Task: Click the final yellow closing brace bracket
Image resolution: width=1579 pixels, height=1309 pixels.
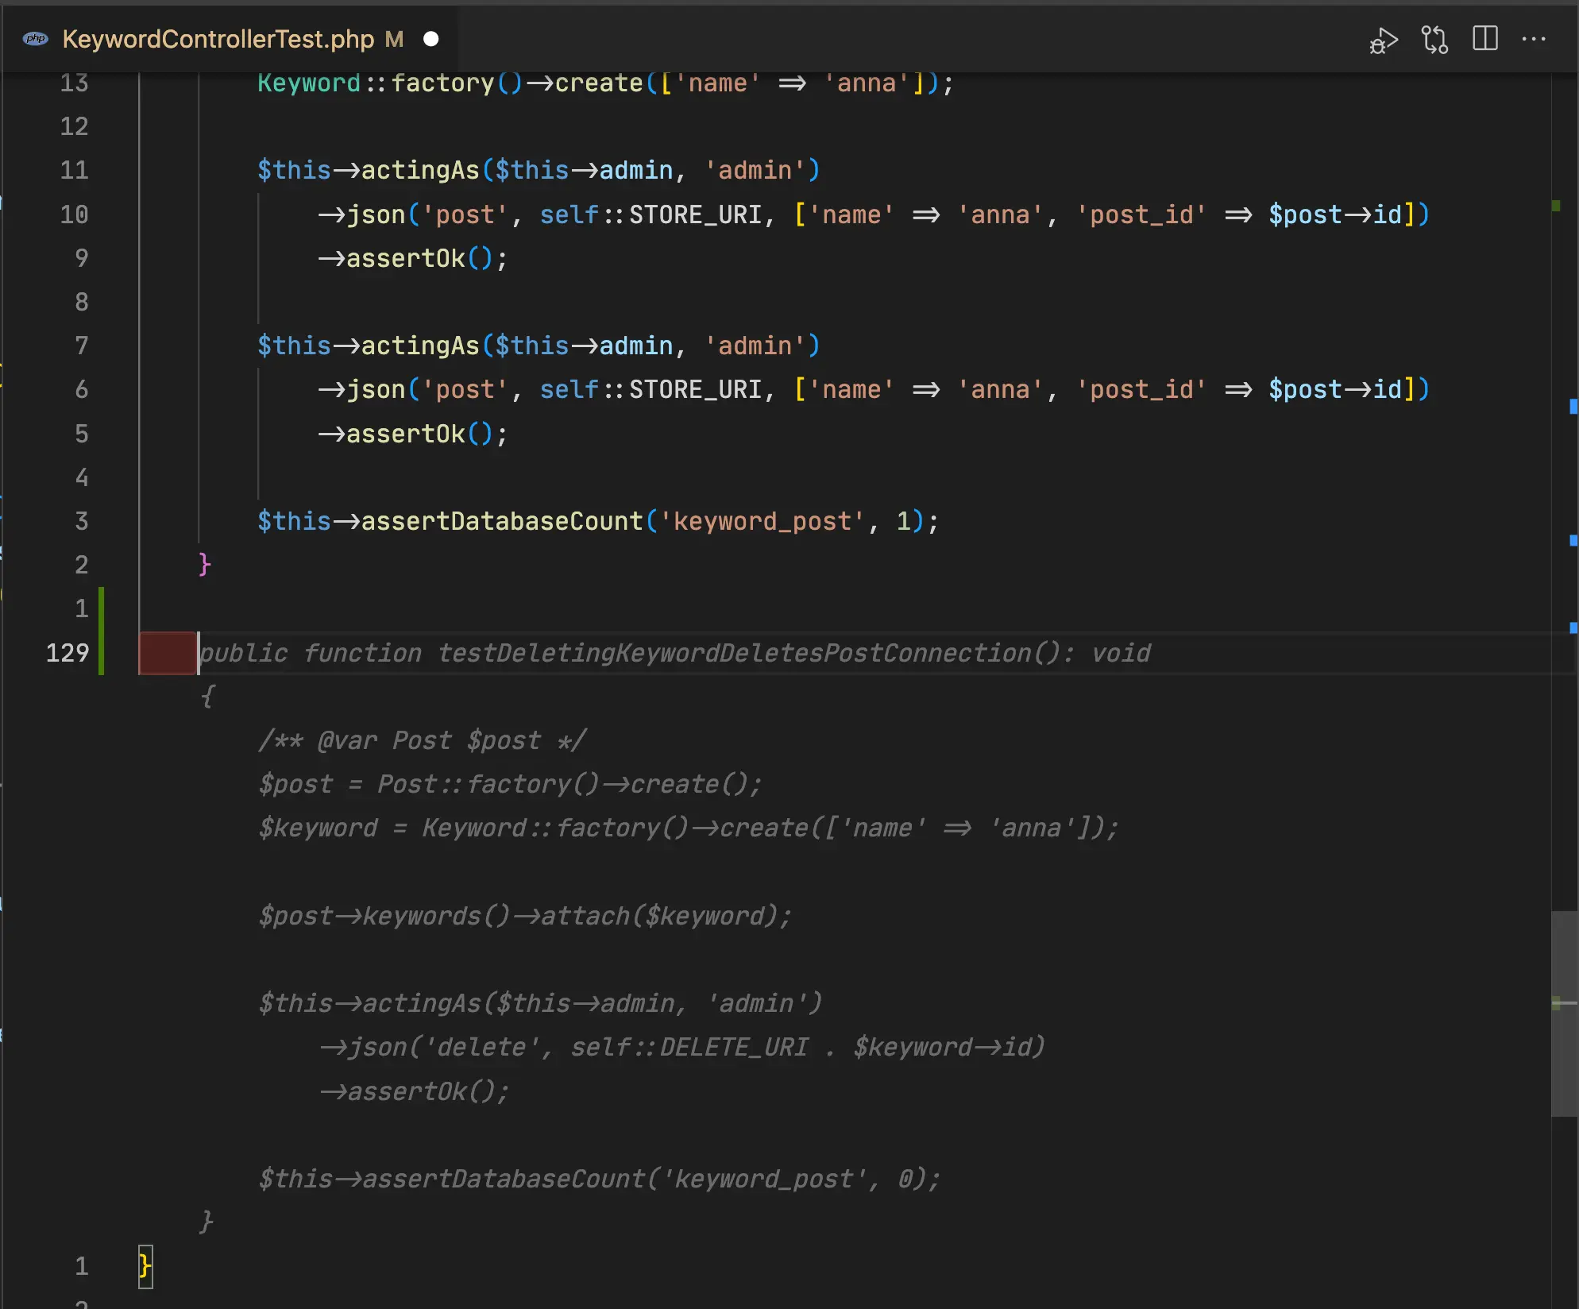Action: pyautogui.click(x=145, y=1265)
